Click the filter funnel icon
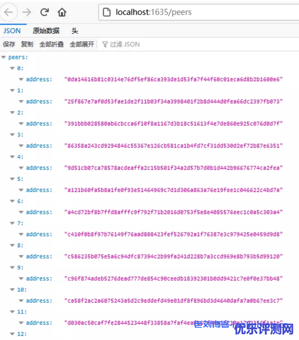Viewport: 299px width, 340px height. (x=105, y=44)
